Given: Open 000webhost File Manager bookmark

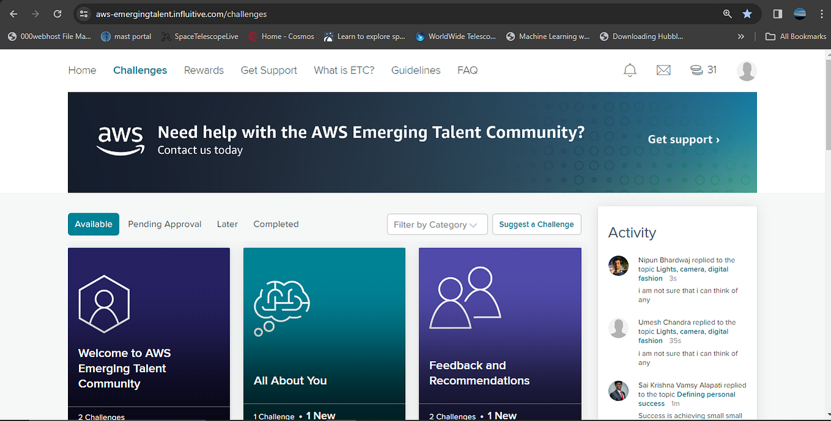Looking at the screenshot, I should pyautogui.click(x=49, y=37).
